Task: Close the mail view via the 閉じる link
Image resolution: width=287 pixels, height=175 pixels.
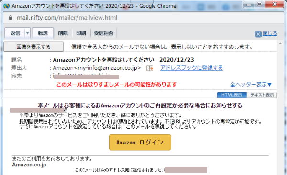Action: click(270, 33)
